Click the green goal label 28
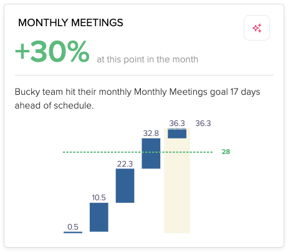This screenshot has width=288, height=252. click(226, 152)
